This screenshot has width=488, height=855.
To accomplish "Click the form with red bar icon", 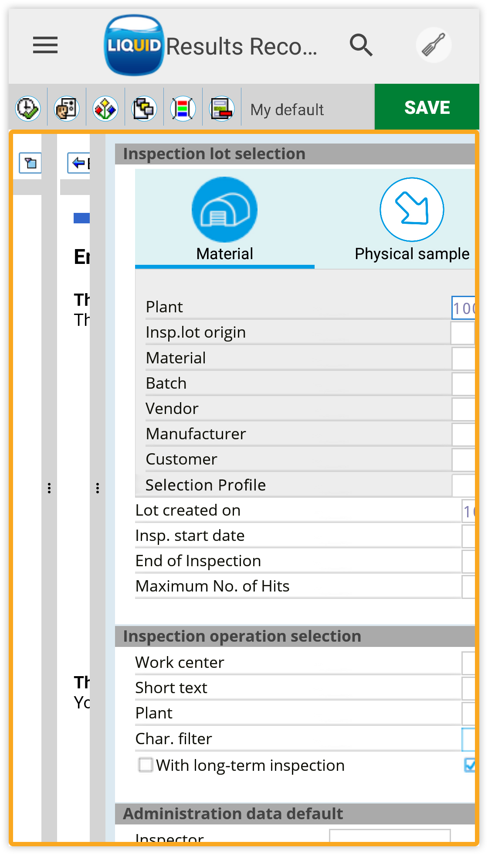I will 222,109.
